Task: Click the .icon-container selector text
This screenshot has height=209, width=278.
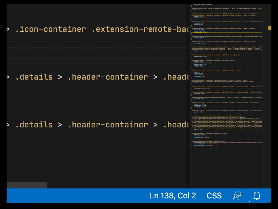Action: 51,29
